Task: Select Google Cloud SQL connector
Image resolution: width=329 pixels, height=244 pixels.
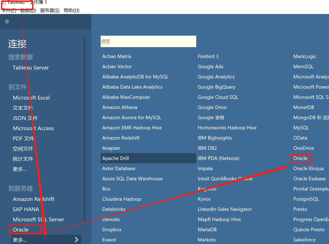Action: (218, 97)
